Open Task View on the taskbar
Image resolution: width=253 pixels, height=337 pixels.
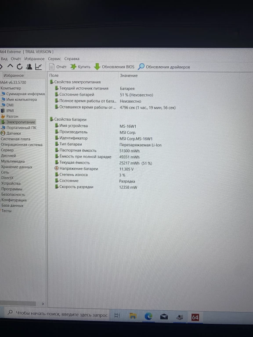pyautogui.click(x=117, y=315)
